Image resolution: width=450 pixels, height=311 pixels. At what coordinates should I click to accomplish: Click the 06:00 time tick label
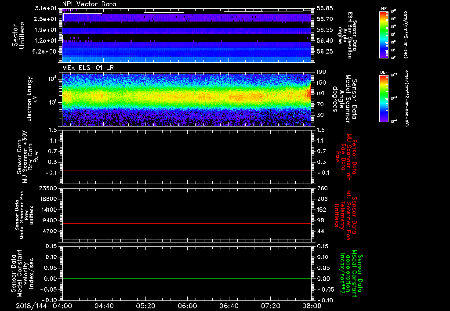coord(187,305)
